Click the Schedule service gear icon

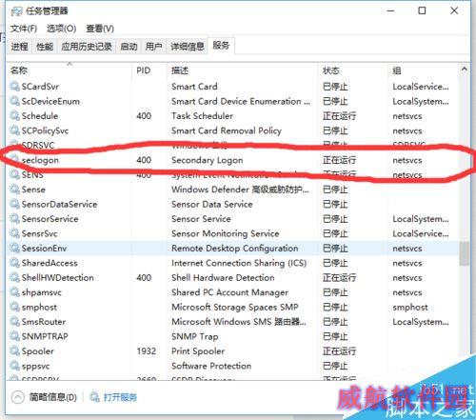pos(14,116)
